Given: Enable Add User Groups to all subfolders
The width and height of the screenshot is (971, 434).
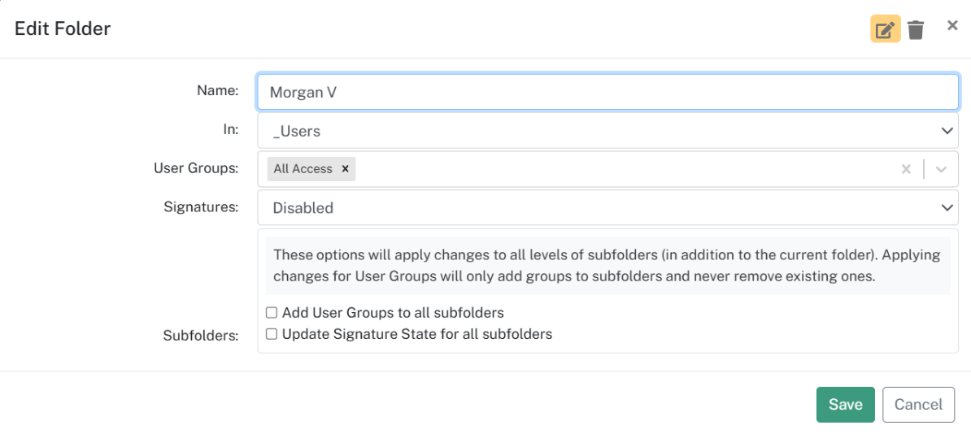Looking at the screenshot, I should click(x=272, y=312).
